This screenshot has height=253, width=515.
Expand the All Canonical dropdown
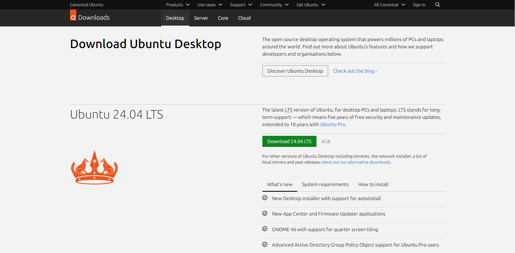[x=389, y=5]
